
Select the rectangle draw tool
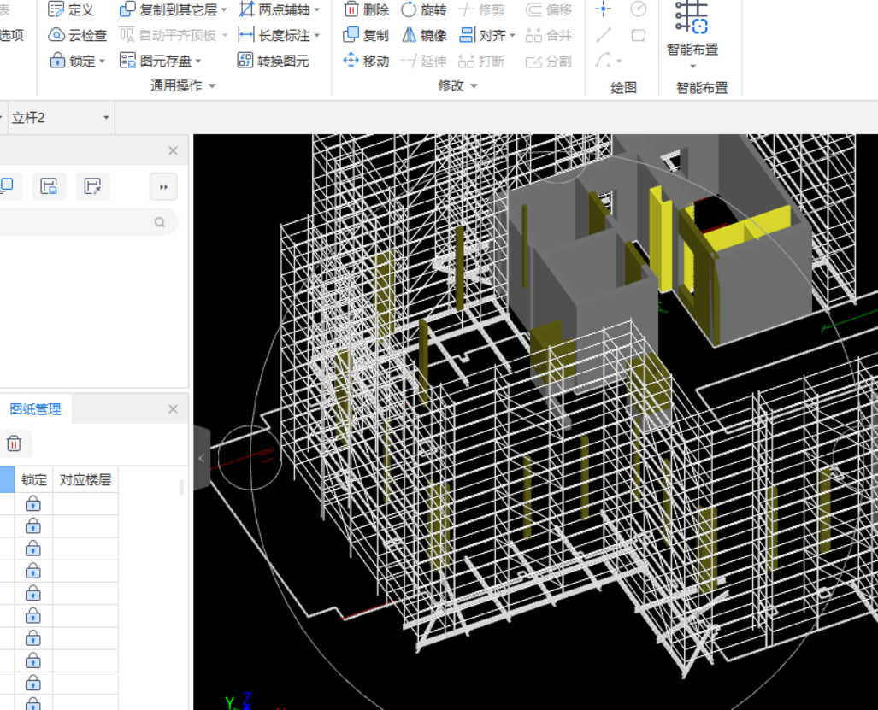click(639, 35)
